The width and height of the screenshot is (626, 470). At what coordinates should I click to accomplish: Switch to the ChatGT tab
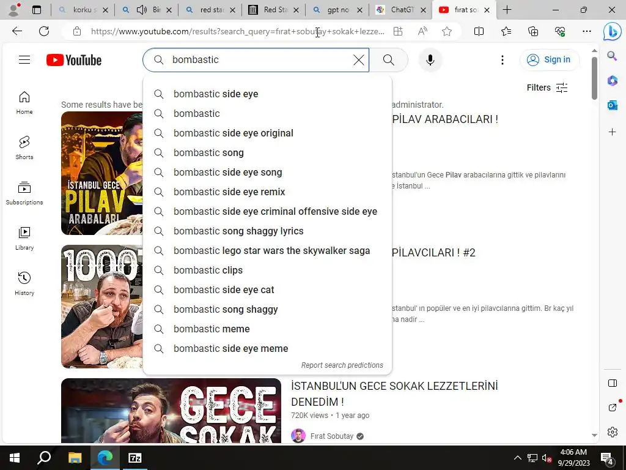[x=400, y=10]
